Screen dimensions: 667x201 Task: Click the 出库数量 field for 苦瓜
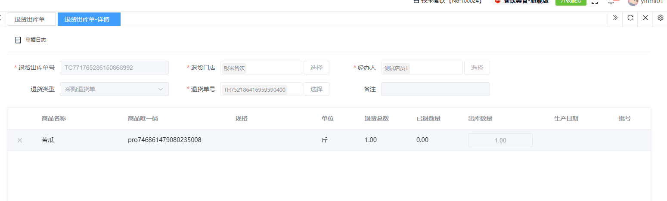pos(500,140)
